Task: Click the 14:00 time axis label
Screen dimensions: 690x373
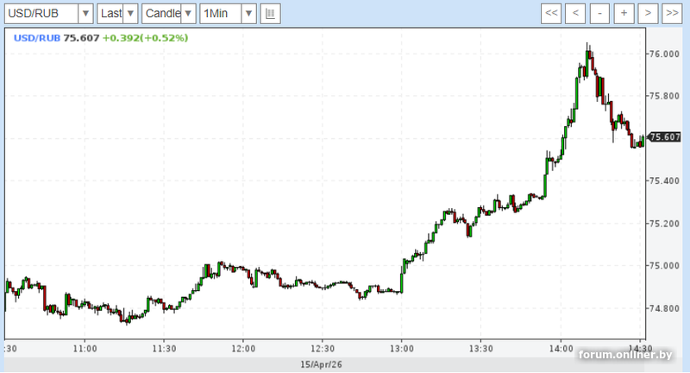Action: 561,349
